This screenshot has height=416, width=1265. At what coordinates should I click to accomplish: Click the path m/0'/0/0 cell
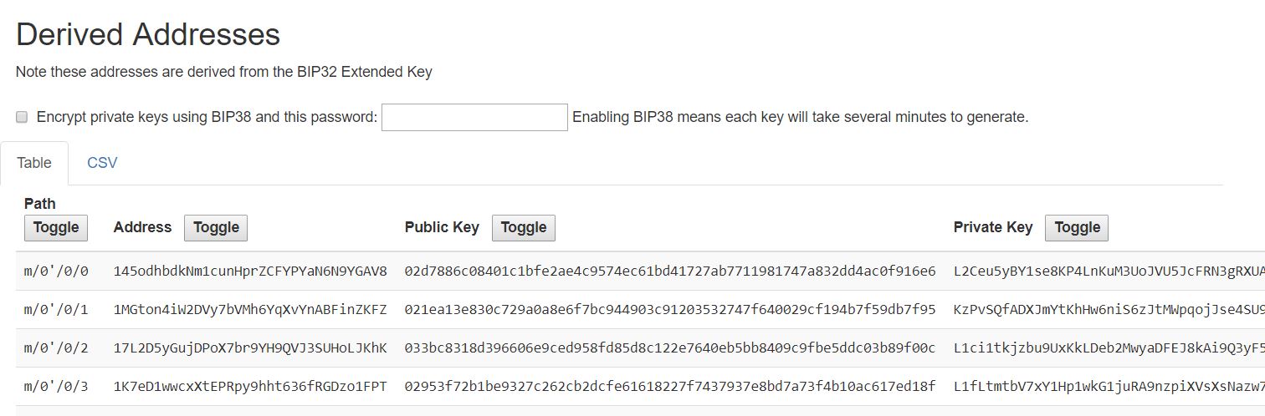tap(56, 271)
